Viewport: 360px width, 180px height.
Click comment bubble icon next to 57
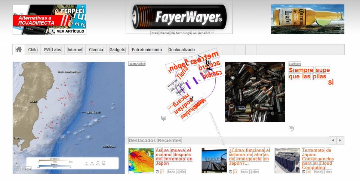[x=157, y=172]
